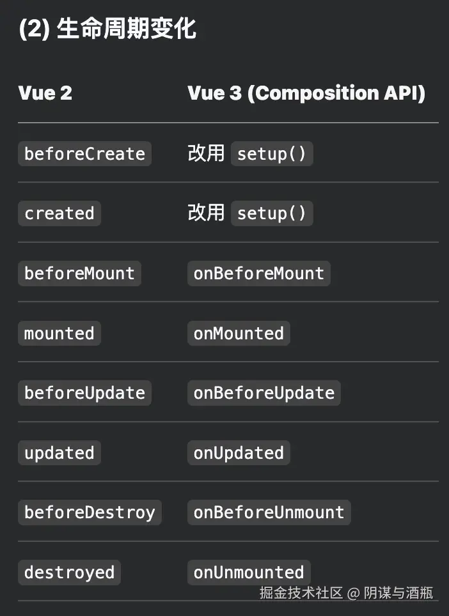
Task: Click the onBeforeUnmount code tag
Action: click(x=269, y=512)
